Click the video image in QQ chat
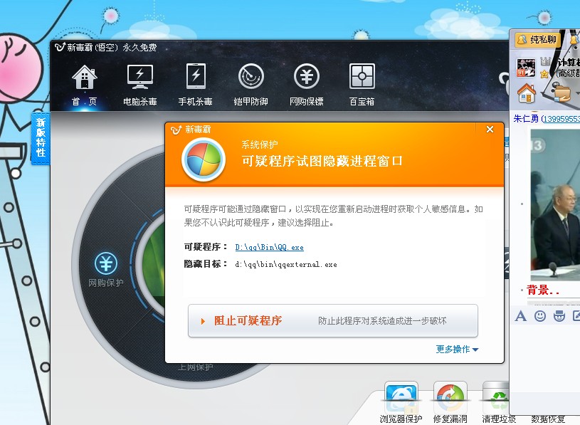The image size is (580, 425). (x=555, y=204)
